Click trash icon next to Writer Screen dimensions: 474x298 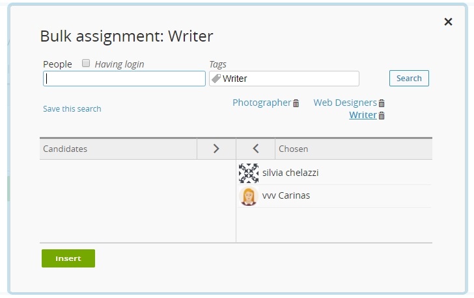[382, 116]
